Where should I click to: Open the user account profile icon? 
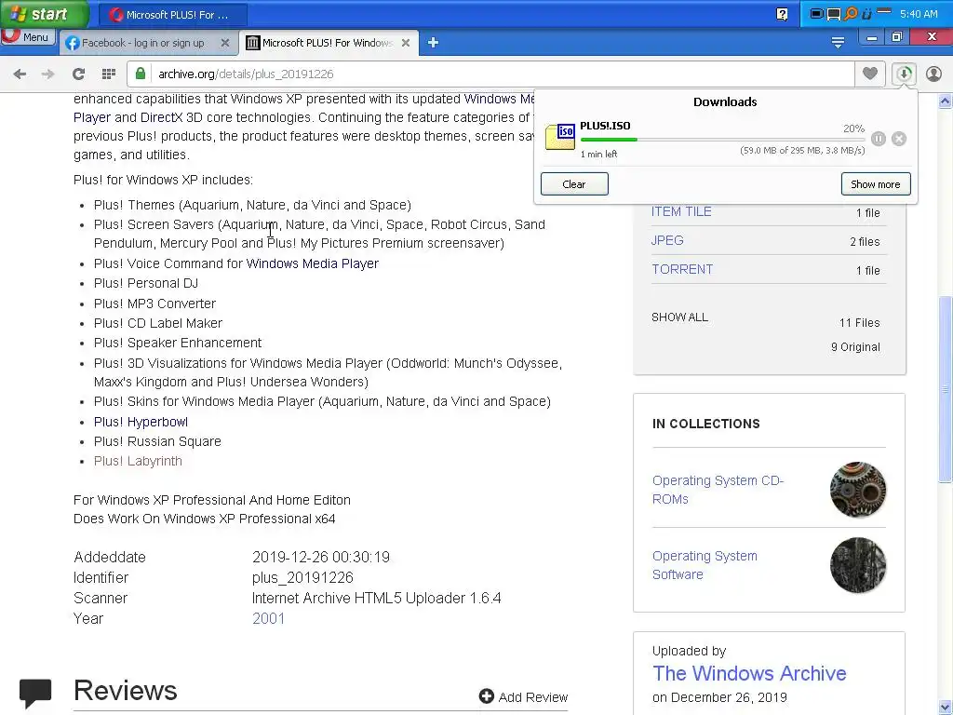click(933, 74)
